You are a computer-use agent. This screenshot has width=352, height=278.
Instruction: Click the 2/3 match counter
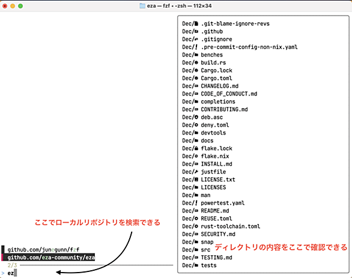(x=12, y=265)
